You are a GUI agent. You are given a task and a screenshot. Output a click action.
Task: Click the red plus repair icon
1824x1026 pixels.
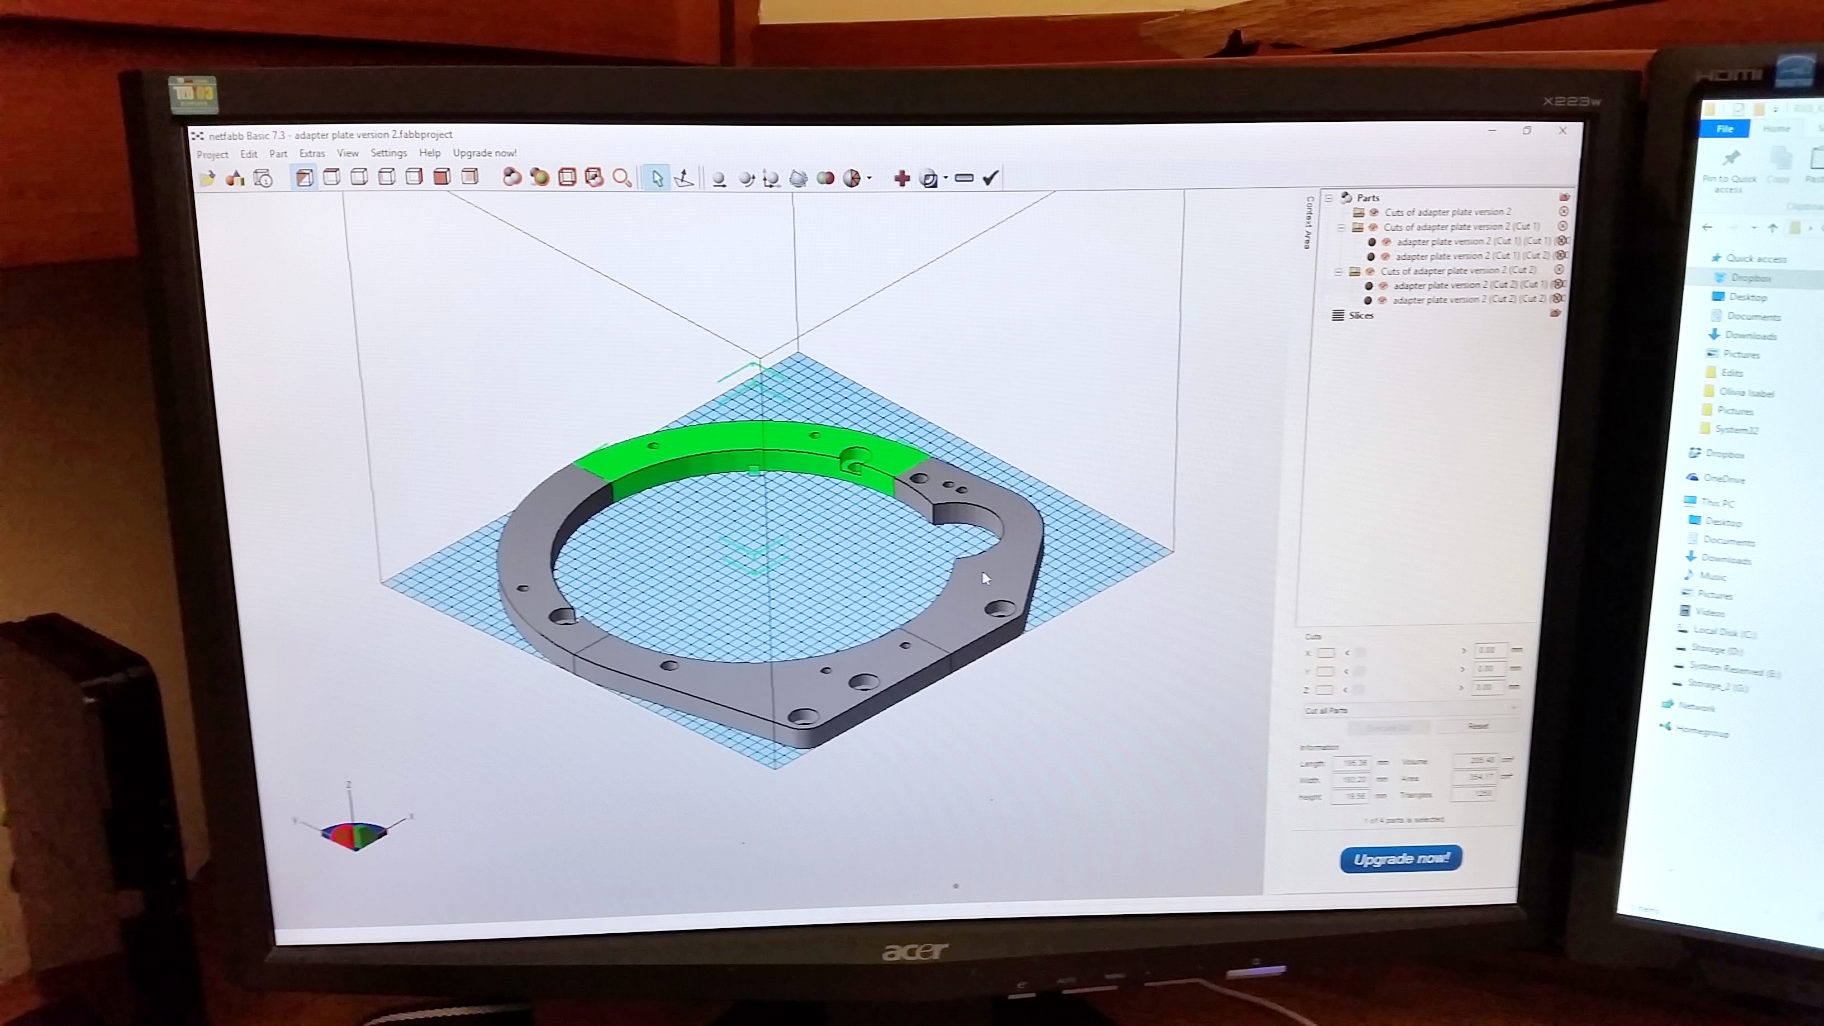[x=901, y=178]
